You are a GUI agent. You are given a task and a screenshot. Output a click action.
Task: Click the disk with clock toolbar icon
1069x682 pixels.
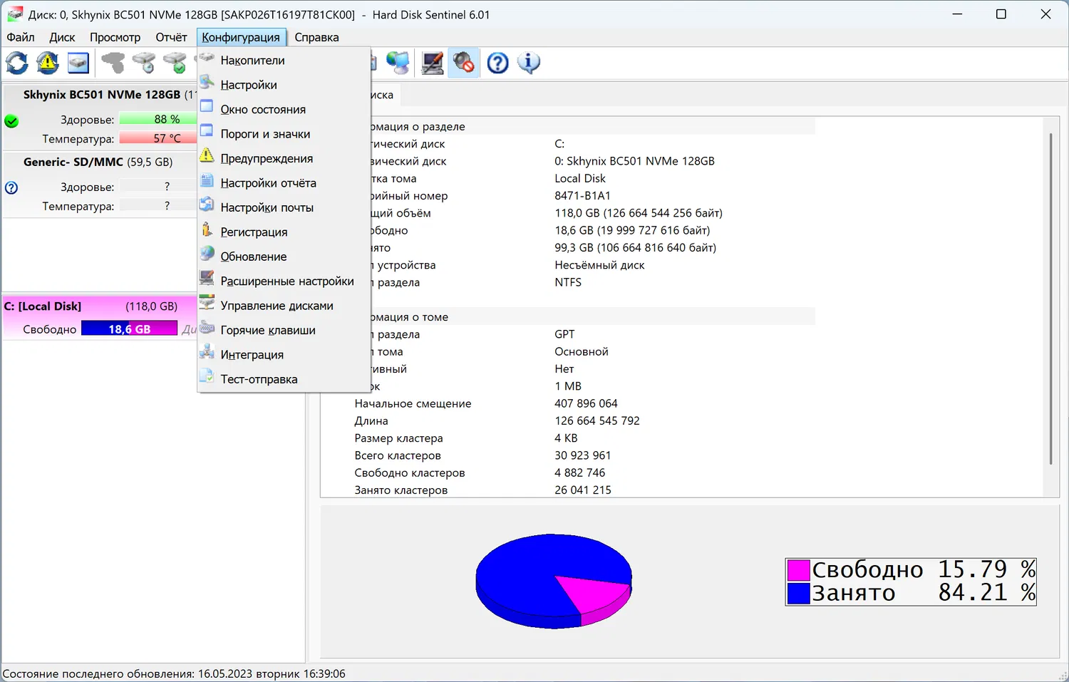click(x=144, y=63)
